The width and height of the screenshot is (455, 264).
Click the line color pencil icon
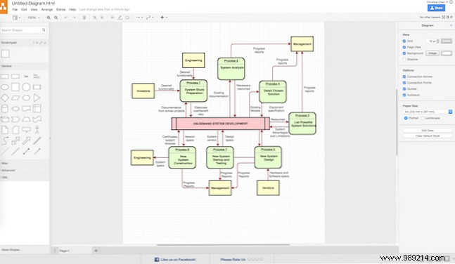(120, 18)
